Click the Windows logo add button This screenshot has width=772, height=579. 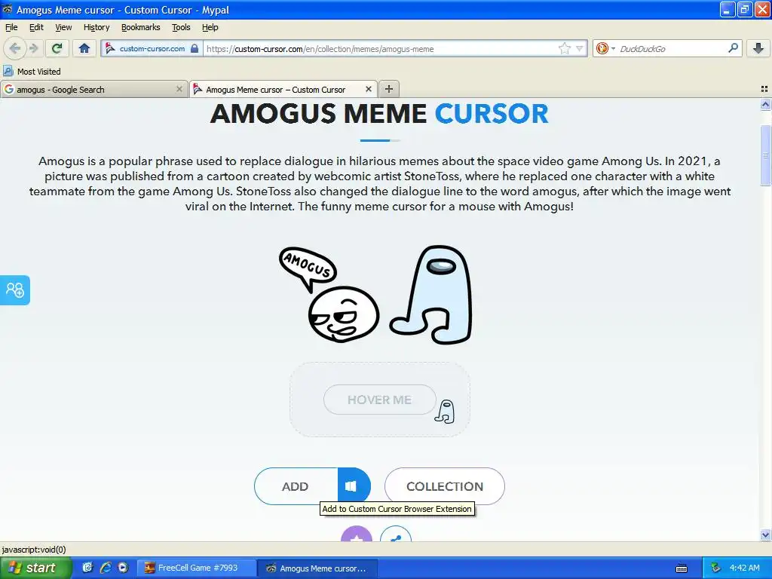click(x=353, y=486)
